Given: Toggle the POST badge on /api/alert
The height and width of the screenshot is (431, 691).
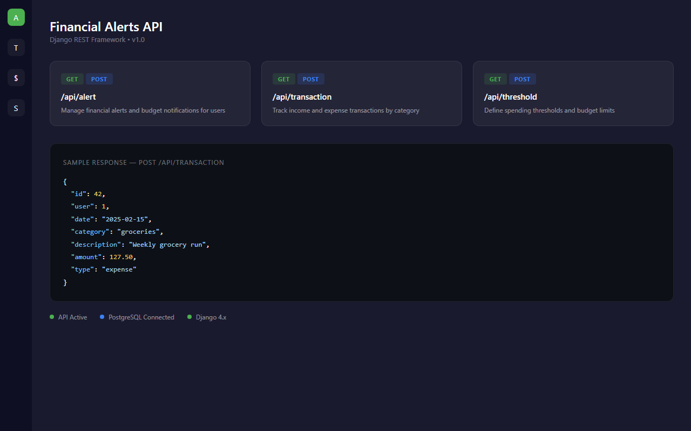Looking at the screenshot, I should (x=99, y=79).
